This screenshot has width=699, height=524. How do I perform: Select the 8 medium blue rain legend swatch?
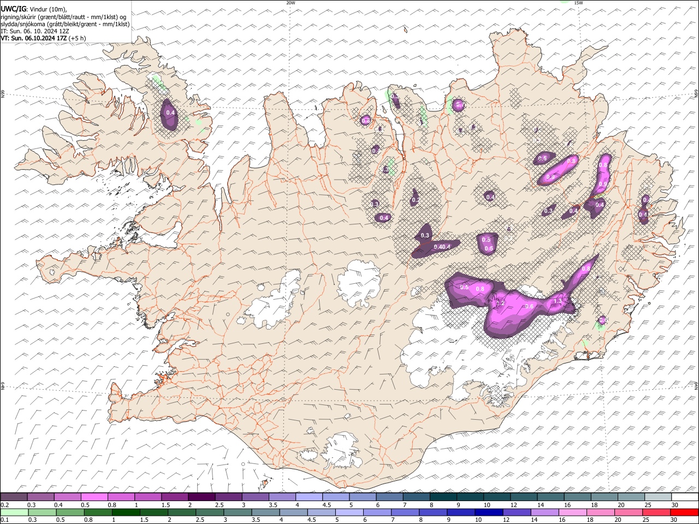pyautogui.click(x=433, y=512)
